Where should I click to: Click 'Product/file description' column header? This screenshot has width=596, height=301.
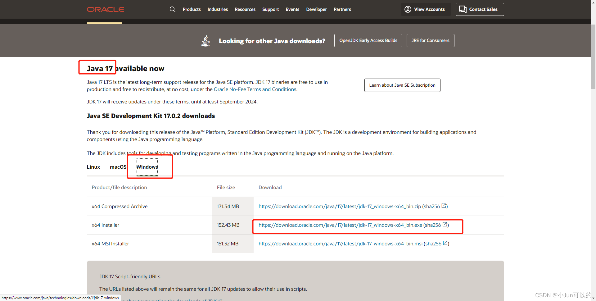119,187
